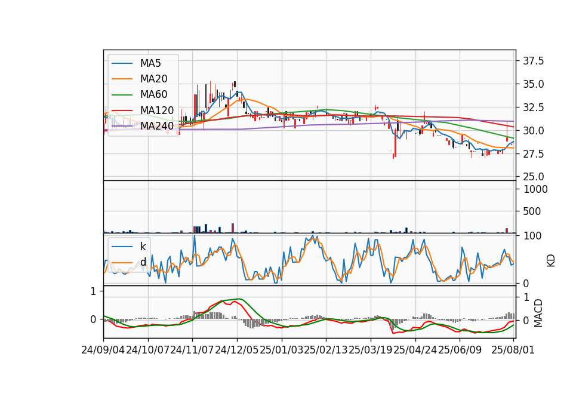Click the red MA120 legend line sample
This screenshot has width=573, height=412.
point(122,110)
